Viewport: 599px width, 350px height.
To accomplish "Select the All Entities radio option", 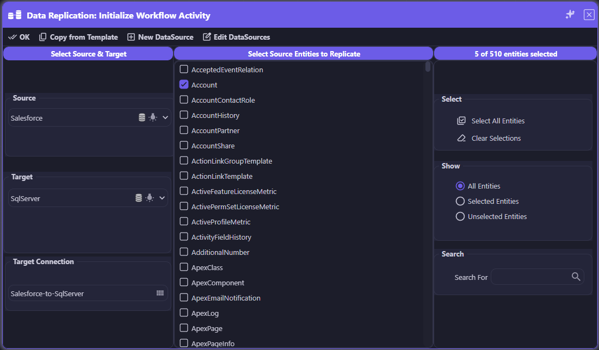I will click(x=460, y=186).
